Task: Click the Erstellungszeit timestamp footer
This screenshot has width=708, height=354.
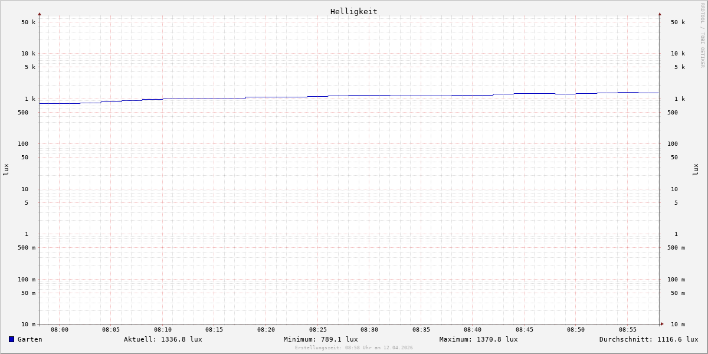Action: click(354, 348)
